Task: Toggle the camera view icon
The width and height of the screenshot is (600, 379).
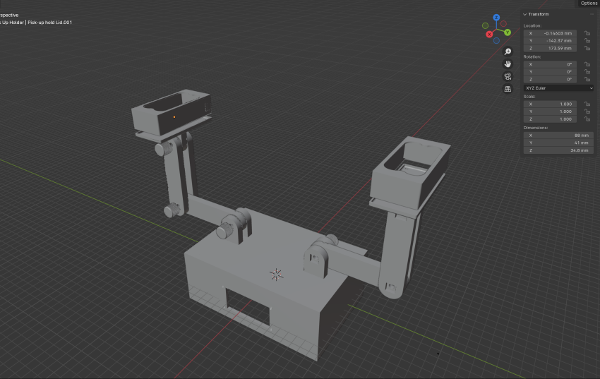Action: (x=507, y=76)
